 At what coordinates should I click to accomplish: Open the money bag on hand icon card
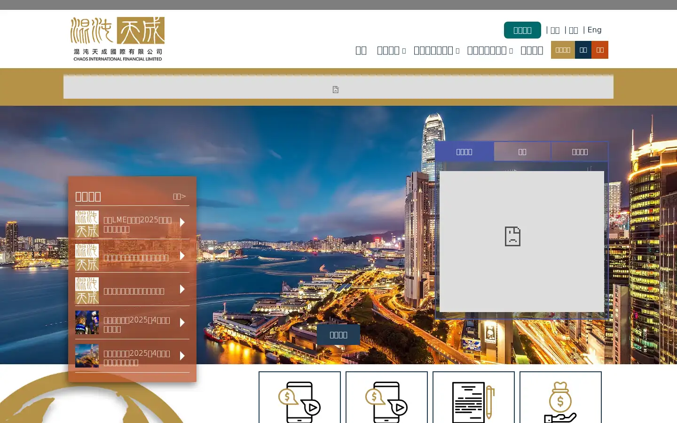coord(560,397)
